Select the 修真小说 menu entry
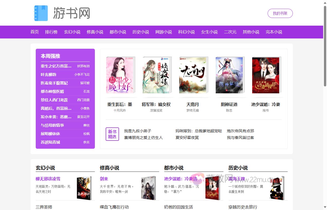 pos(95,32)
